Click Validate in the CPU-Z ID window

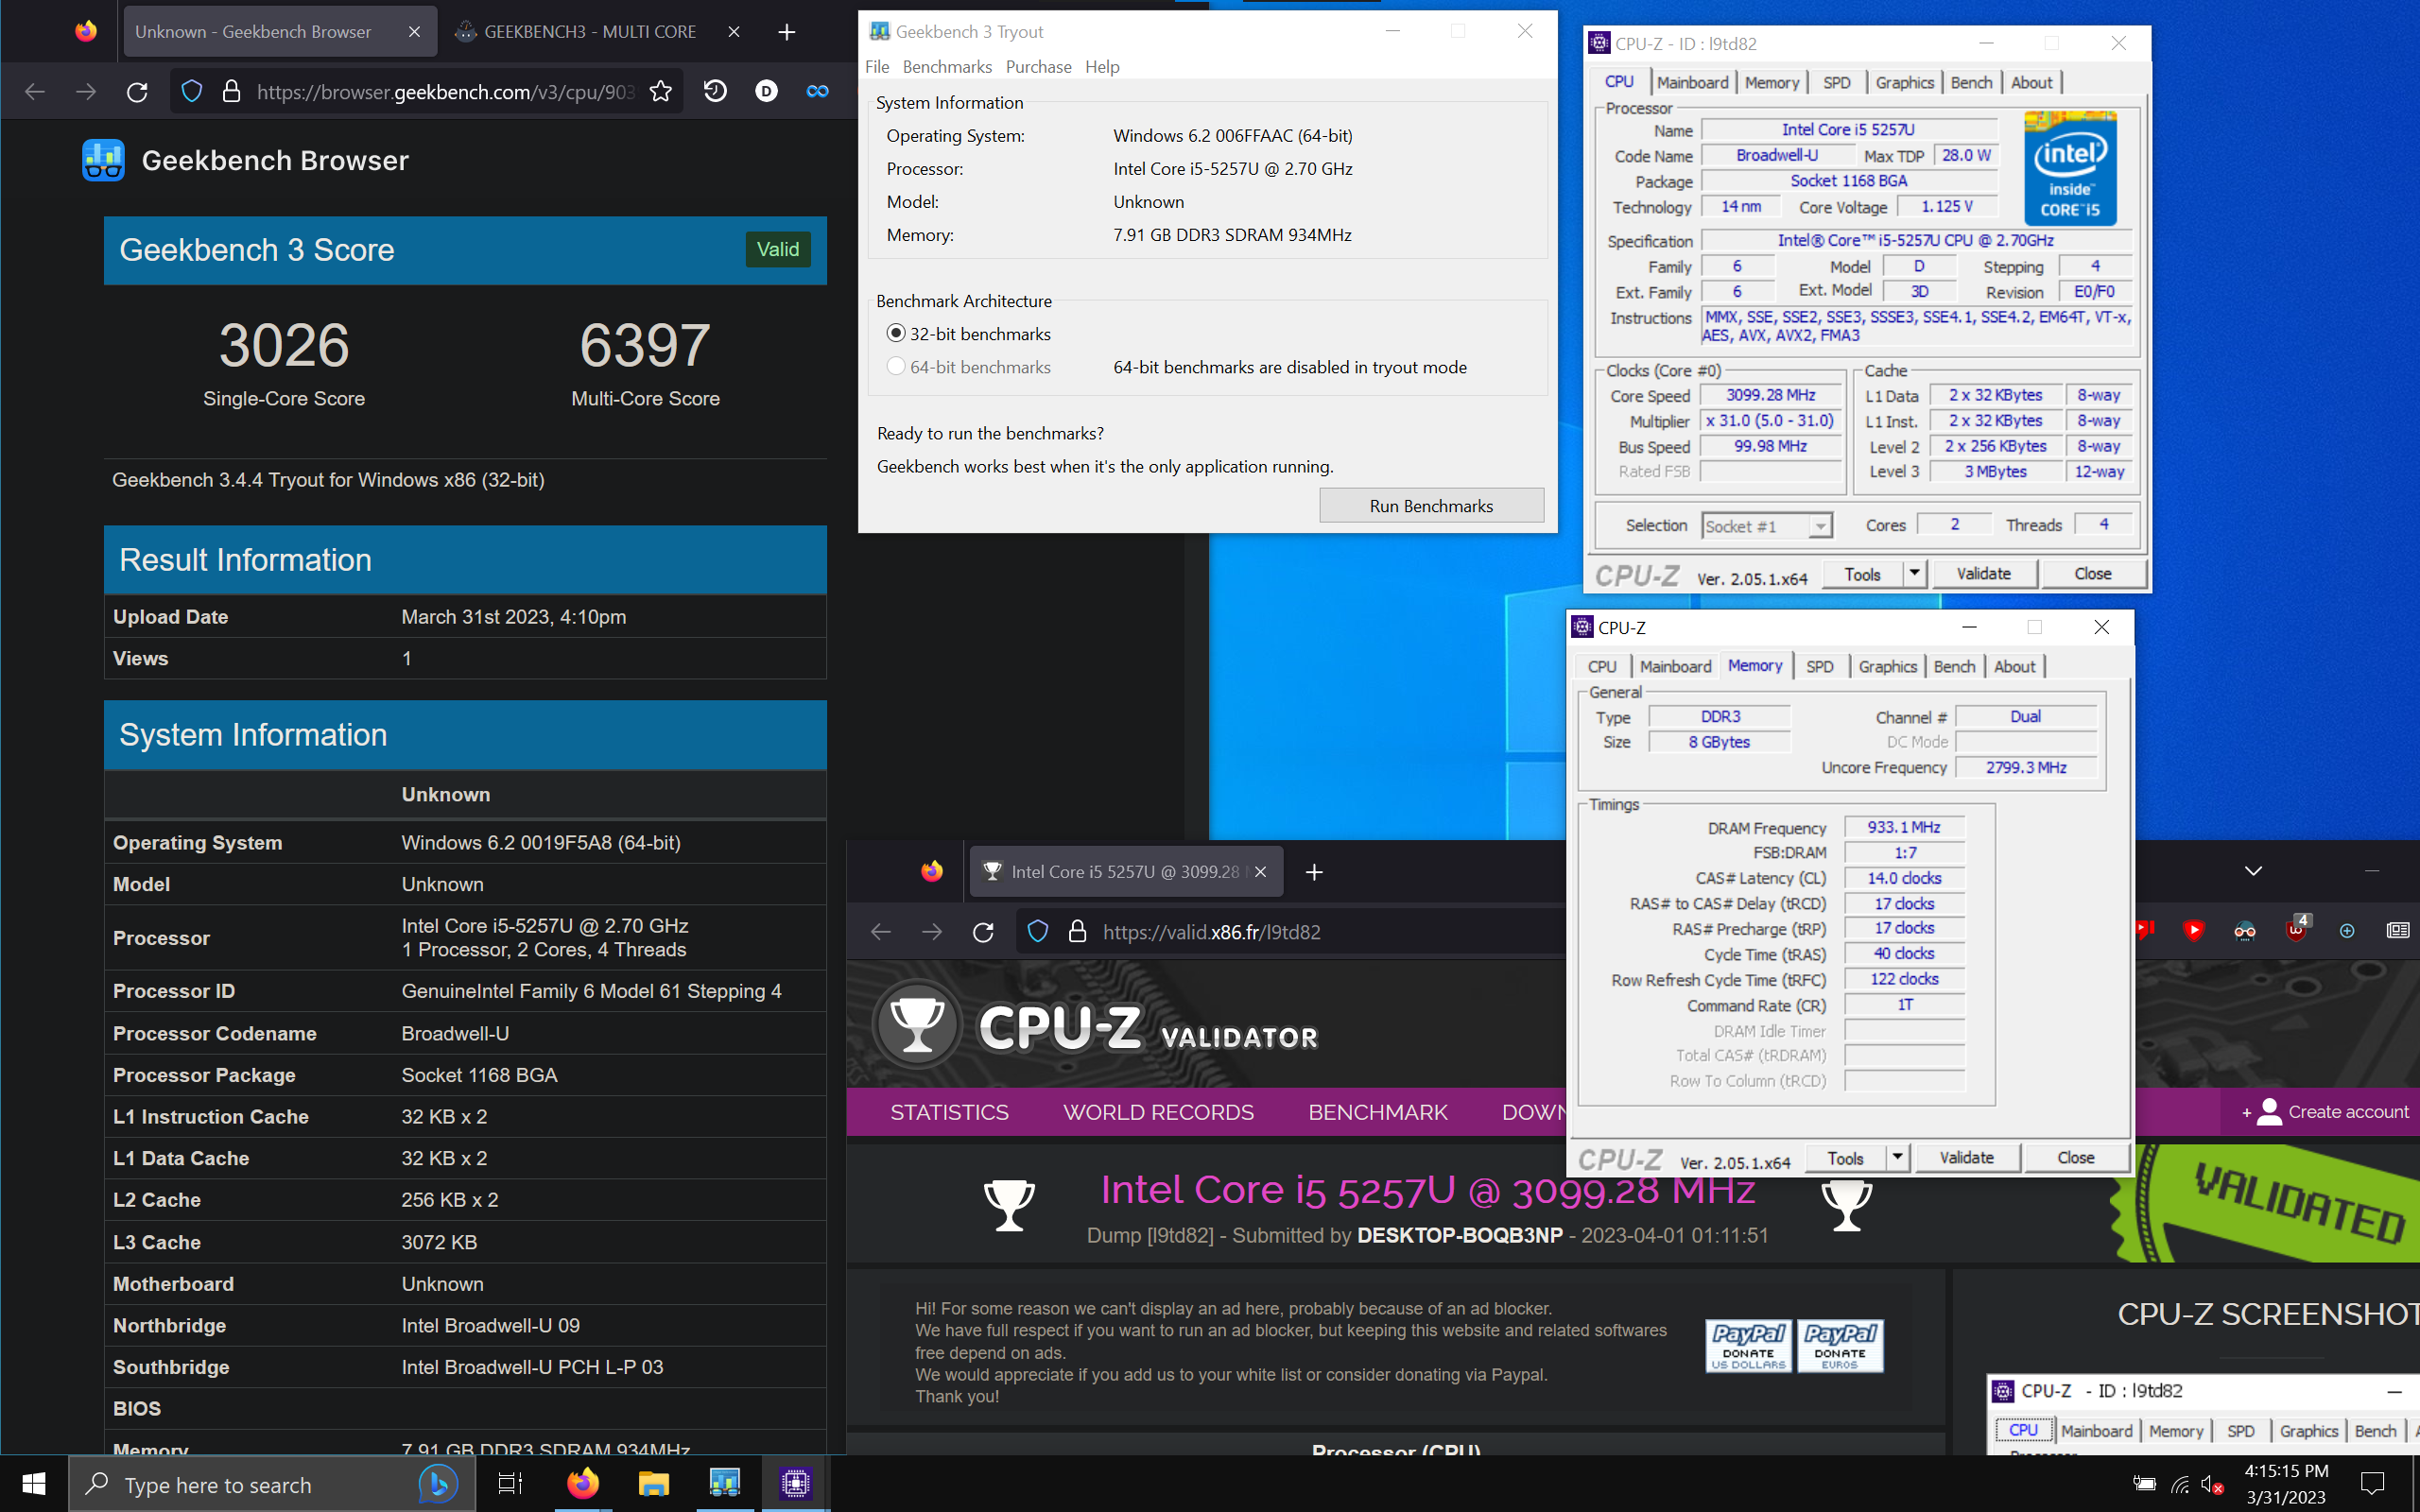pos(1983,574)
